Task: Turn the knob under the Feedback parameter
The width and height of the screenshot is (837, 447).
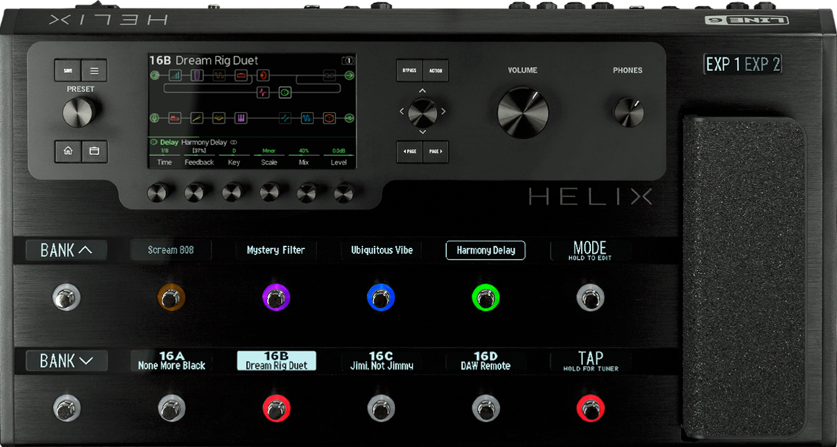Action: click(195, 193)
